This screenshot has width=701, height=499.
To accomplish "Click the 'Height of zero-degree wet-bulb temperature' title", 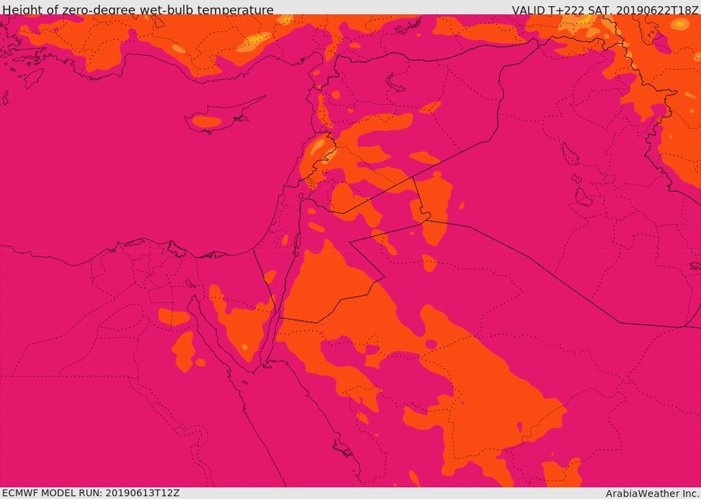I will click(138, 10).
